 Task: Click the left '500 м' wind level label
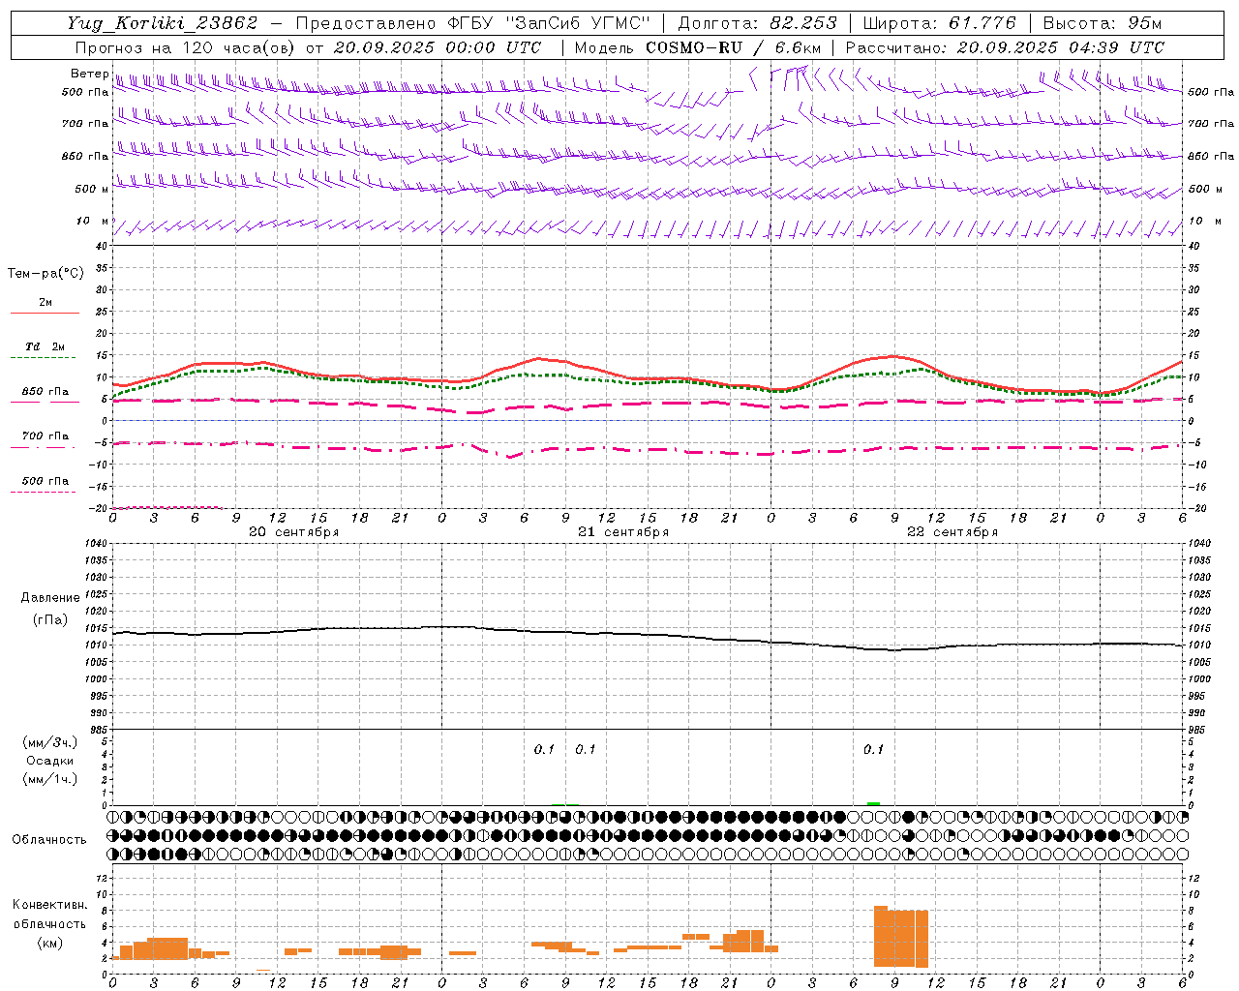coord(93,189)
